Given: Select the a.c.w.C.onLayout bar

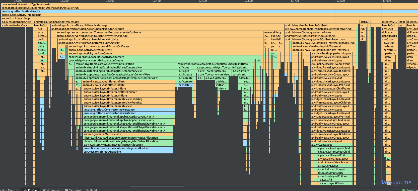Looking at the screenshot, I should 332,145.
